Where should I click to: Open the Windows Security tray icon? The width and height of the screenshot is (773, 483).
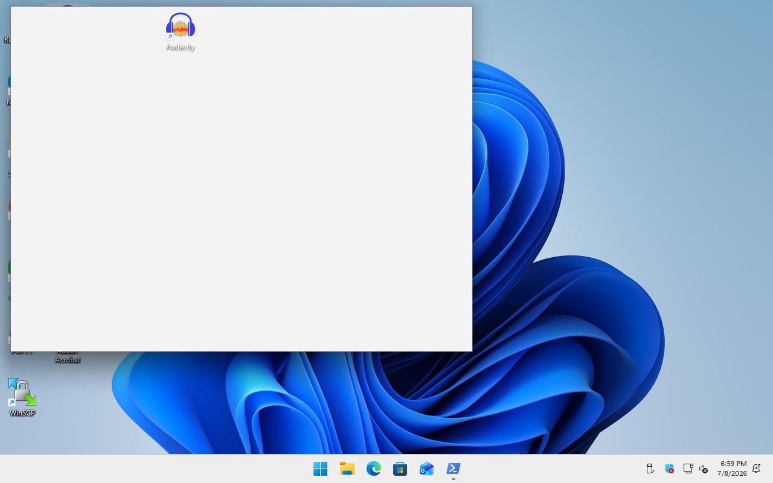(x=669, y=469)
